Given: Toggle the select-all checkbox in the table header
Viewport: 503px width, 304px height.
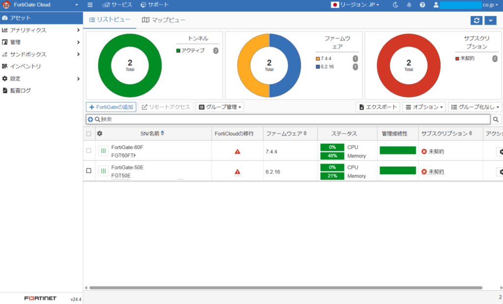Looking at the screenshot, I should [89, 133].
